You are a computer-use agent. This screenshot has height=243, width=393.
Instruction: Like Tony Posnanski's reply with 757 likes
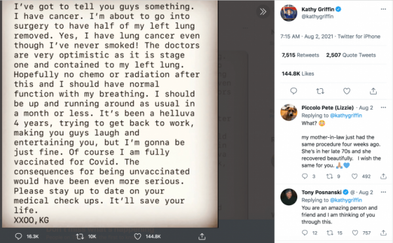click(x=355, y=233)
